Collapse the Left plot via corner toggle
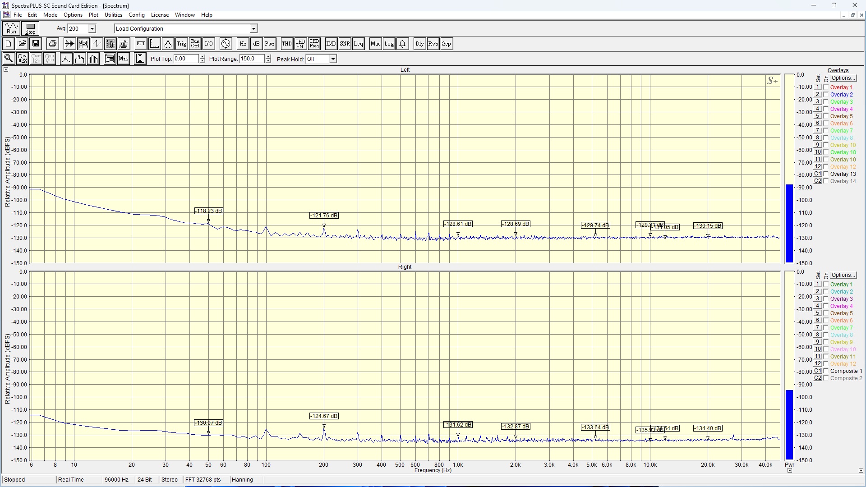The width and height of the screenshot is (866, 487). (x=6, y=69)
